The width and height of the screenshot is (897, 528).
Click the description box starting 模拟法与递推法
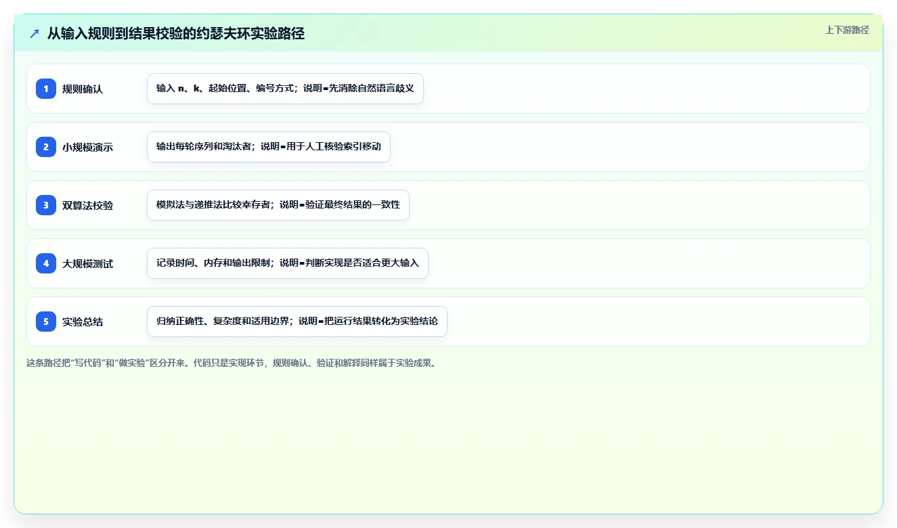278,205
